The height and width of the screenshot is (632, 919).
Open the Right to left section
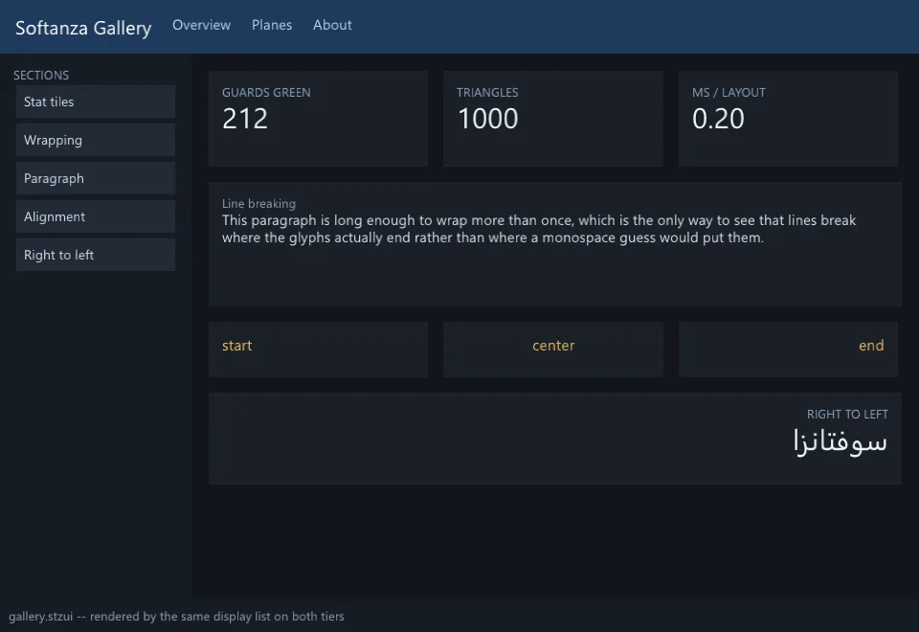96,255
